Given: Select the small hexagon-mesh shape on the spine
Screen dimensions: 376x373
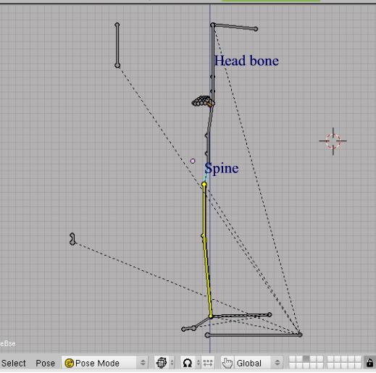Looking at the screenshot, I should click(x=201, y=101).
